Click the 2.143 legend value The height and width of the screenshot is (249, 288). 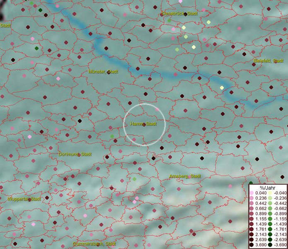click(261, 234)
